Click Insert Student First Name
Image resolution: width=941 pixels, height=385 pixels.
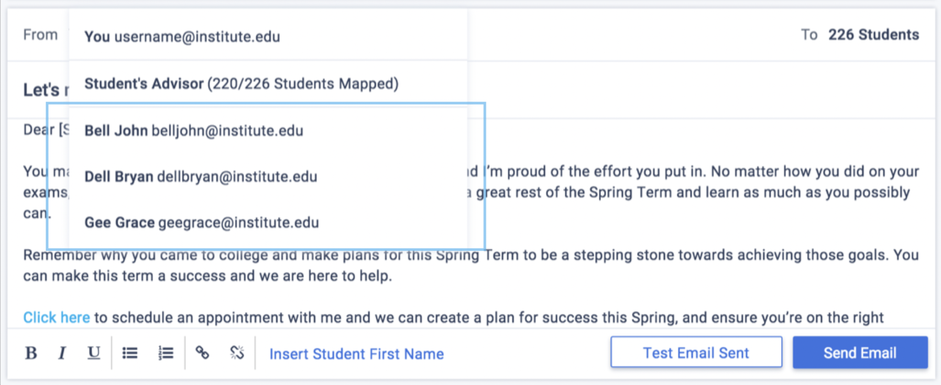356,354
